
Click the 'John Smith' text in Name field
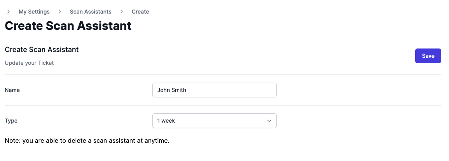(x=172, y=90)
